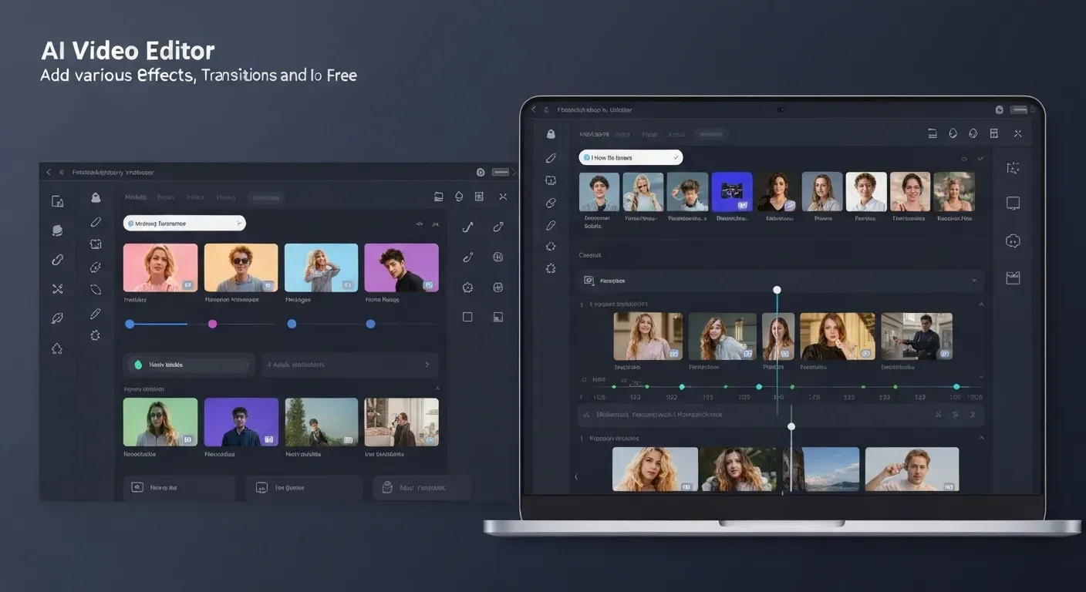Expand the Favorites panel chevron on the laptop screen

click(x=975, y=280)
